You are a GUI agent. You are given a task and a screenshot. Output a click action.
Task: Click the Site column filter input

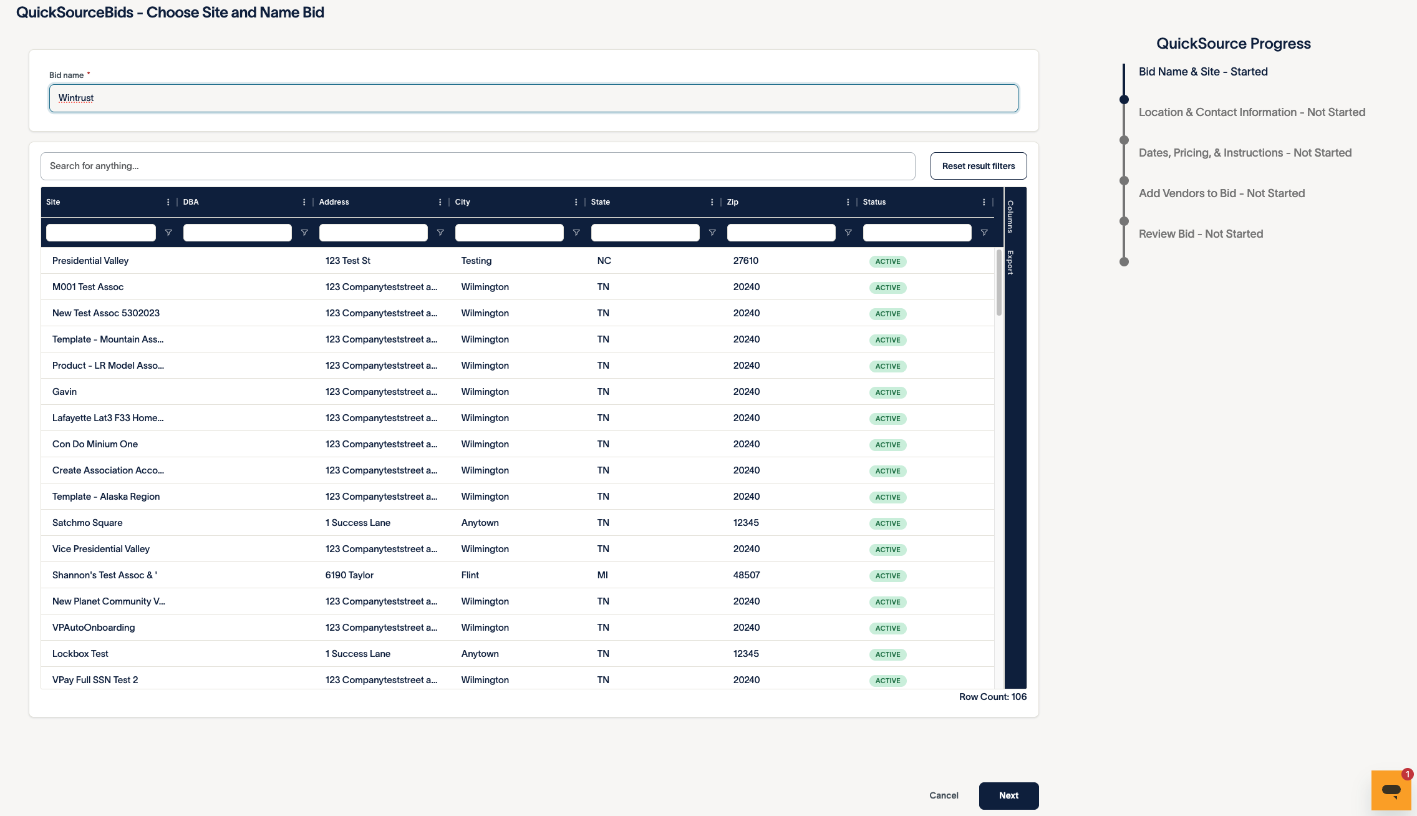click(x=101, y=233)
